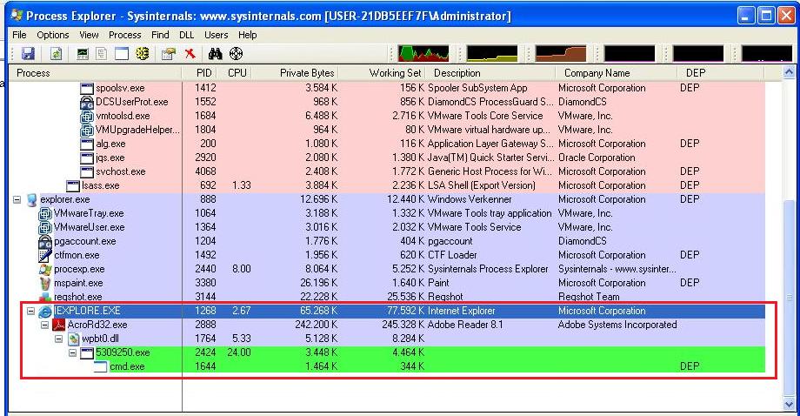Screen dimensions: 800x416
Task: Click the crosshair Find Window's Process icon
Action: point(236,54)
